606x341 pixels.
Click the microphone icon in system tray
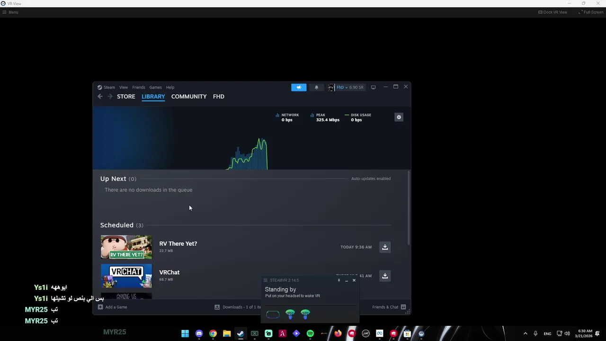[535, 333]
